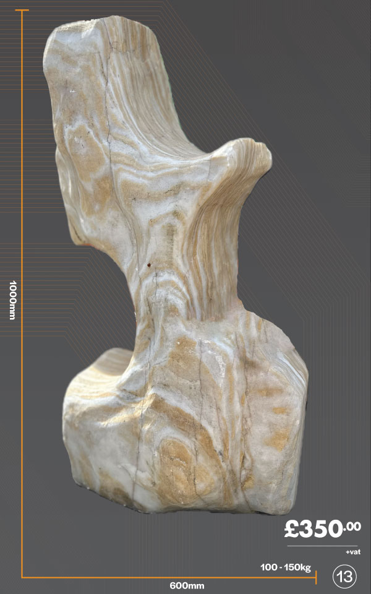Screen dimensions: 371x594
Task: Click the circled number 13 badge
Action: [344, 577]
